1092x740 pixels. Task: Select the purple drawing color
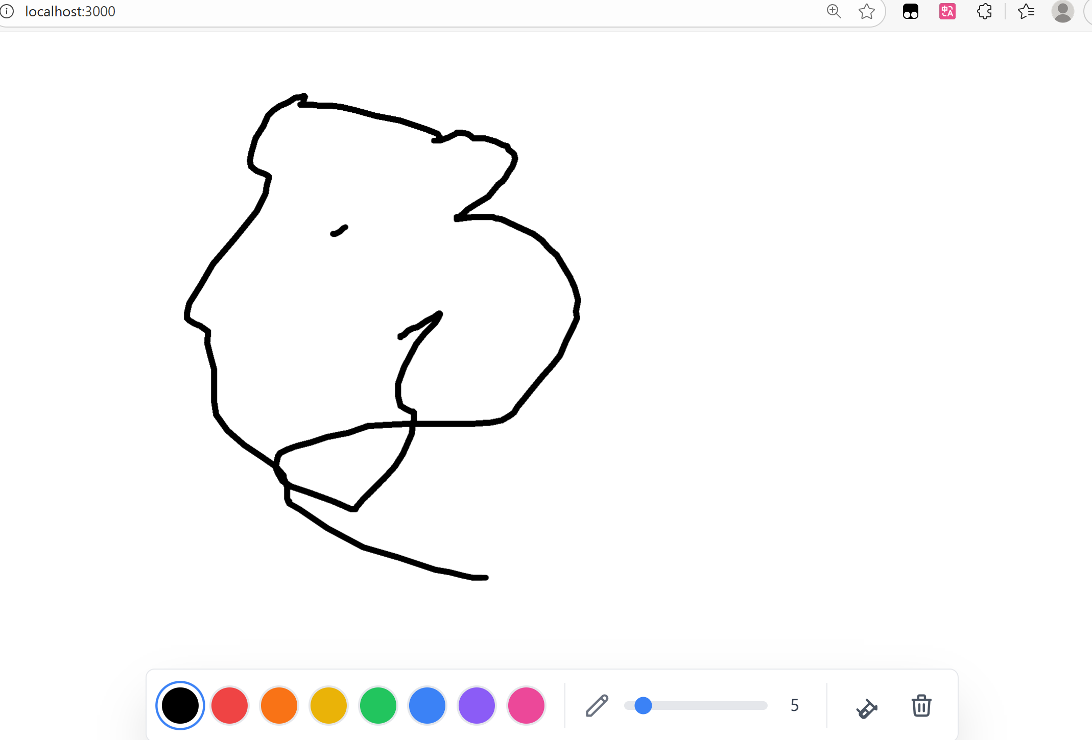[x=477, y=706]
